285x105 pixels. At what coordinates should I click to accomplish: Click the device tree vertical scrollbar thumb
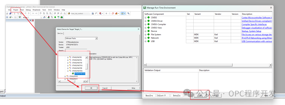point(87,67)
